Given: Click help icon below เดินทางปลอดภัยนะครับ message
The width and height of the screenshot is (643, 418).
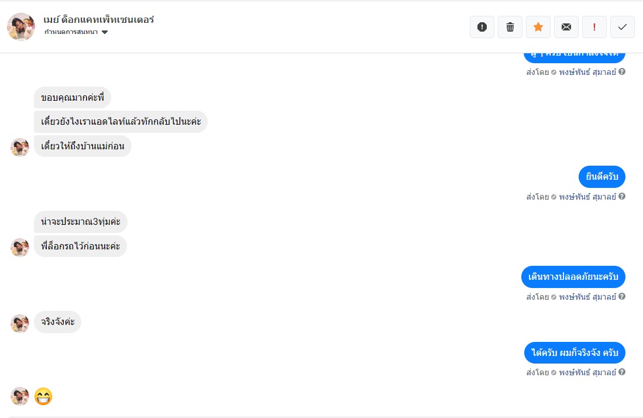Looking at the screenshot, I should [x=622, y=297].
